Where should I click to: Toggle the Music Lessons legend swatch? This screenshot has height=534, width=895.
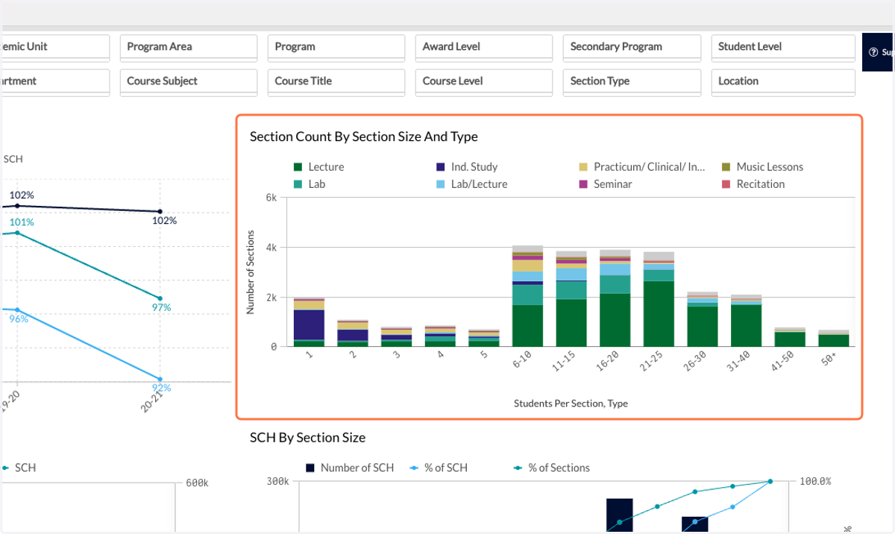point(726,167)
